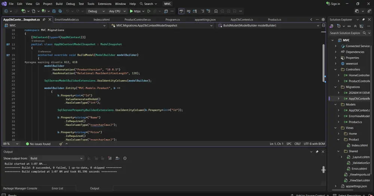Toggle Show All Files in Solution Explorer

click(362, 26)
